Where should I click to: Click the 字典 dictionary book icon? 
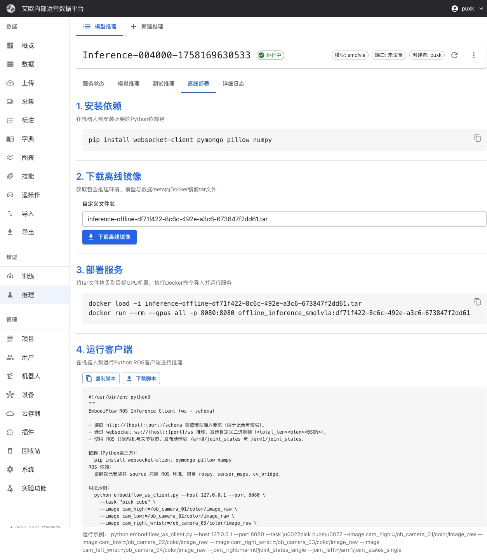click(x=10, y=139)
